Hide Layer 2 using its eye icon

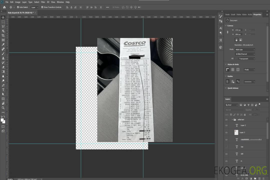tap(226, 125)
